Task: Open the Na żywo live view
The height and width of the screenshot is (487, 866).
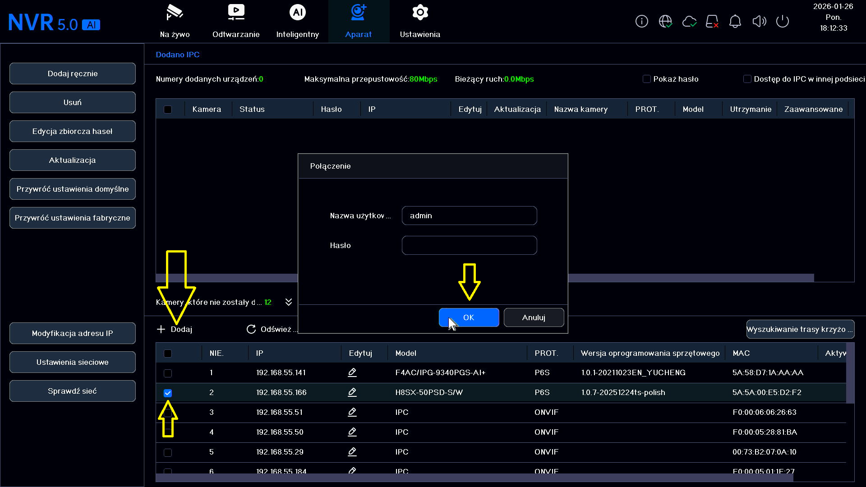Action: pyautogui.click(x=175, y=21)
